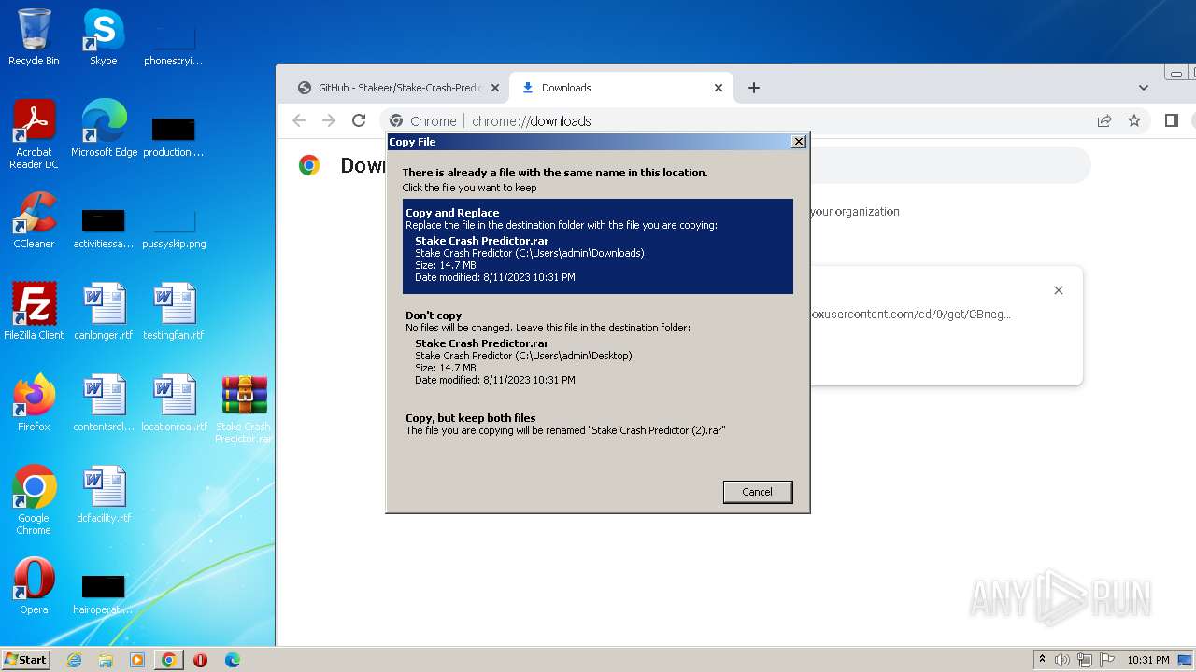The width and height of the screenshot is (1196, 672).
Task: Open the CCleaner desktop shortcut
Action: click(x=34, y=220)
